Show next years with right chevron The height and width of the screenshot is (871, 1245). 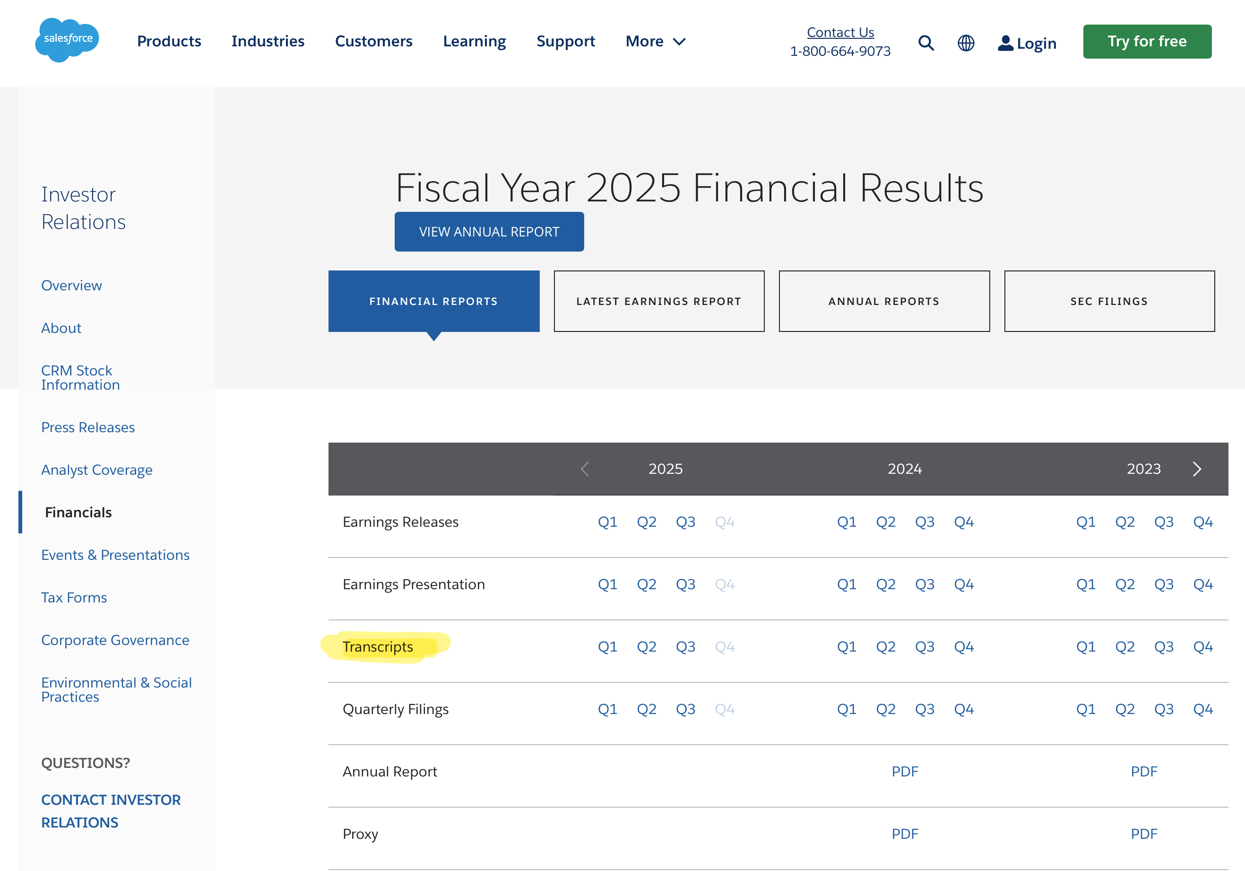(x=1197, y=469)
